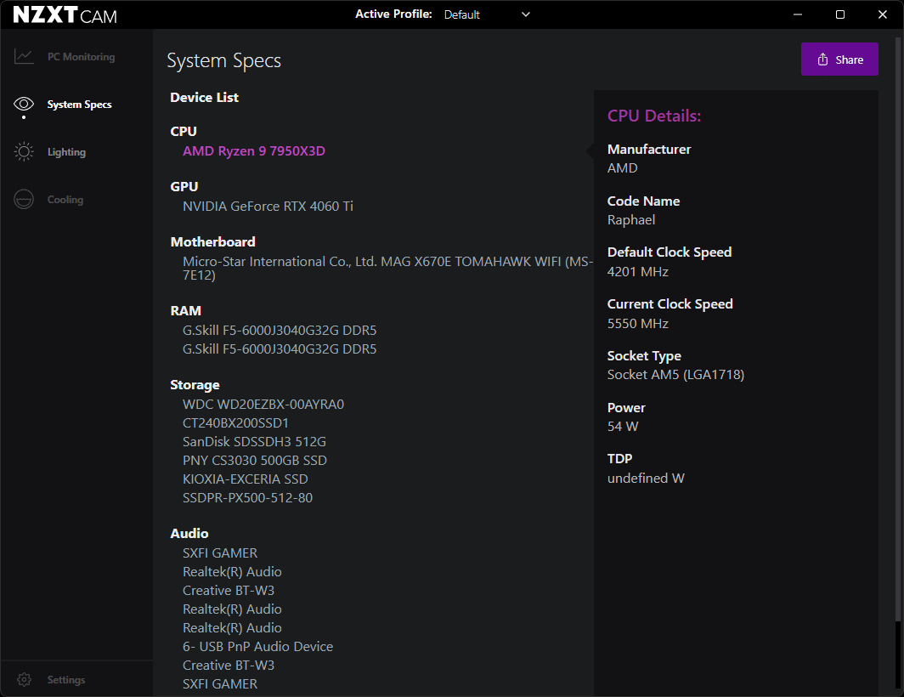Select AMD Ryzen 9 7950X3D CPU entry

coord(254,151)
